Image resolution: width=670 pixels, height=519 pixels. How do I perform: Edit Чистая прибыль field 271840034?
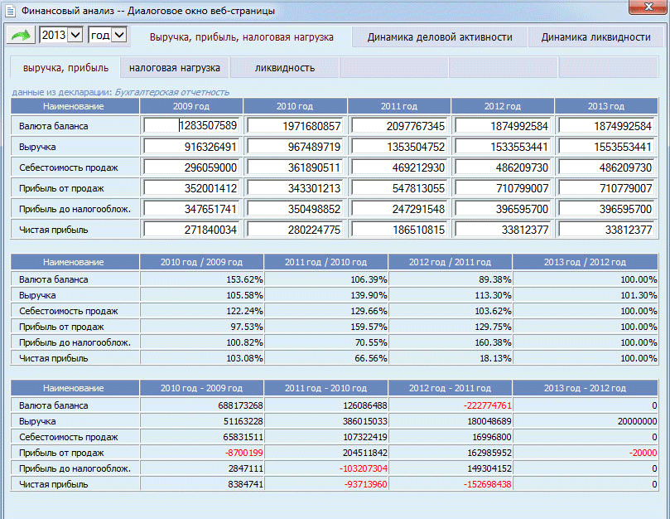191,230
